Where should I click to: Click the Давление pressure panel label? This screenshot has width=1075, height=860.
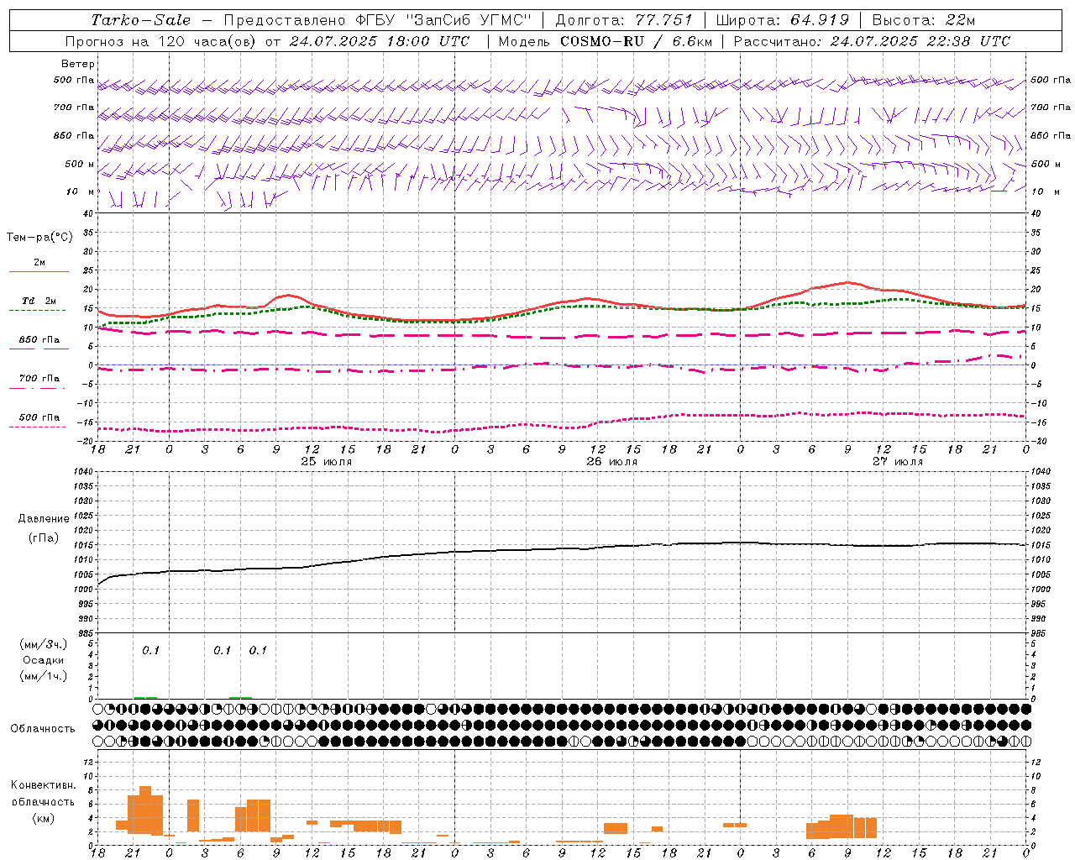44,519
